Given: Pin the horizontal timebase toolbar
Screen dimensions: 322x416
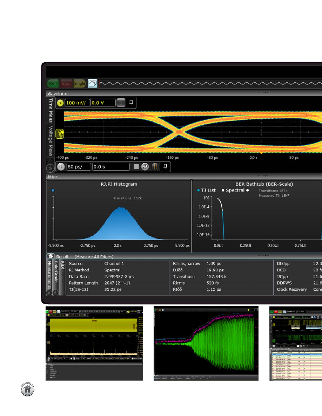Looking at the screenshot, I should point(165,166).
